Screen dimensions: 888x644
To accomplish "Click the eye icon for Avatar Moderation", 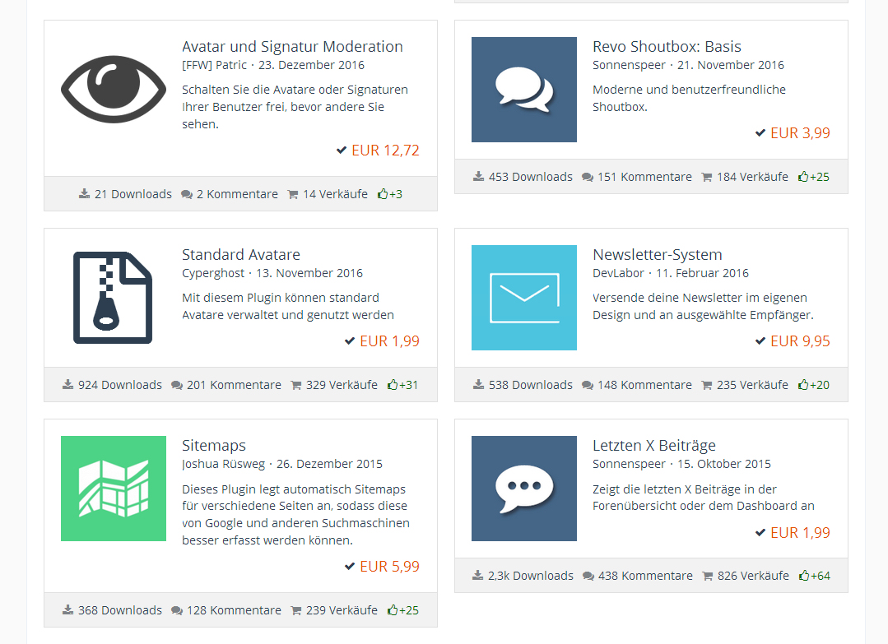I will (x=114, y=90).
